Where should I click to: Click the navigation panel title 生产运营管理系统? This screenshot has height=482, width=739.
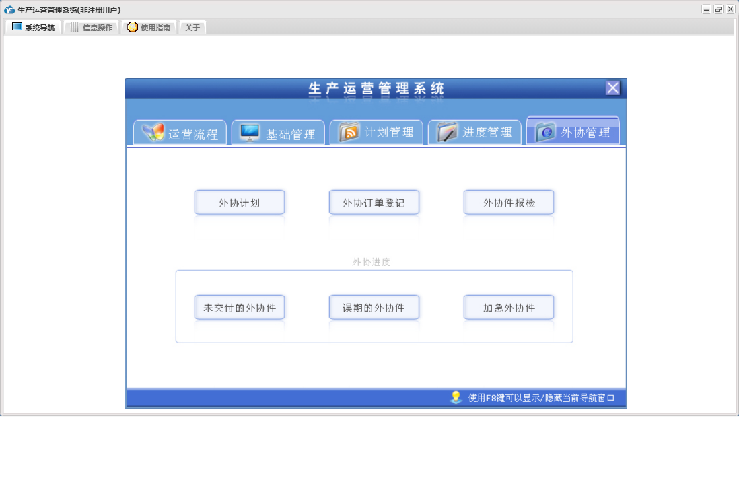tap(376, 88)
